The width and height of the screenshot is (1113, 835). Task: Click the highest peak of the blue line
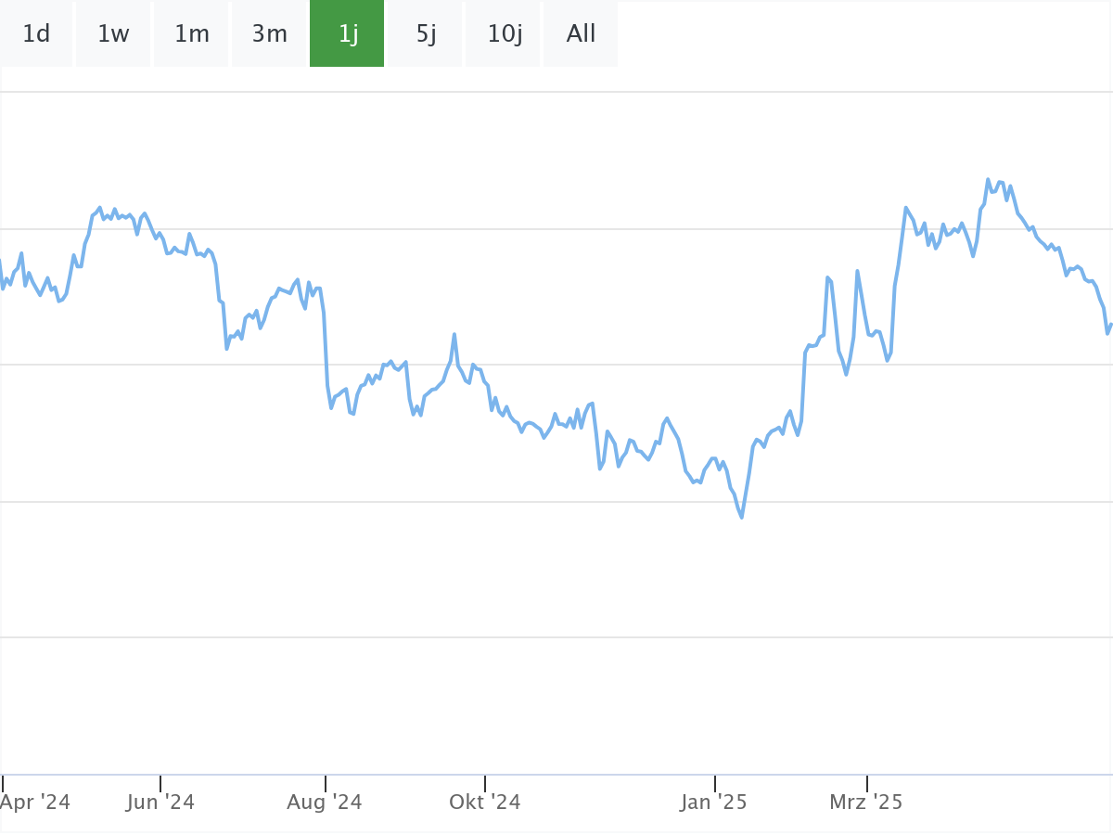[x=988, y=180]
